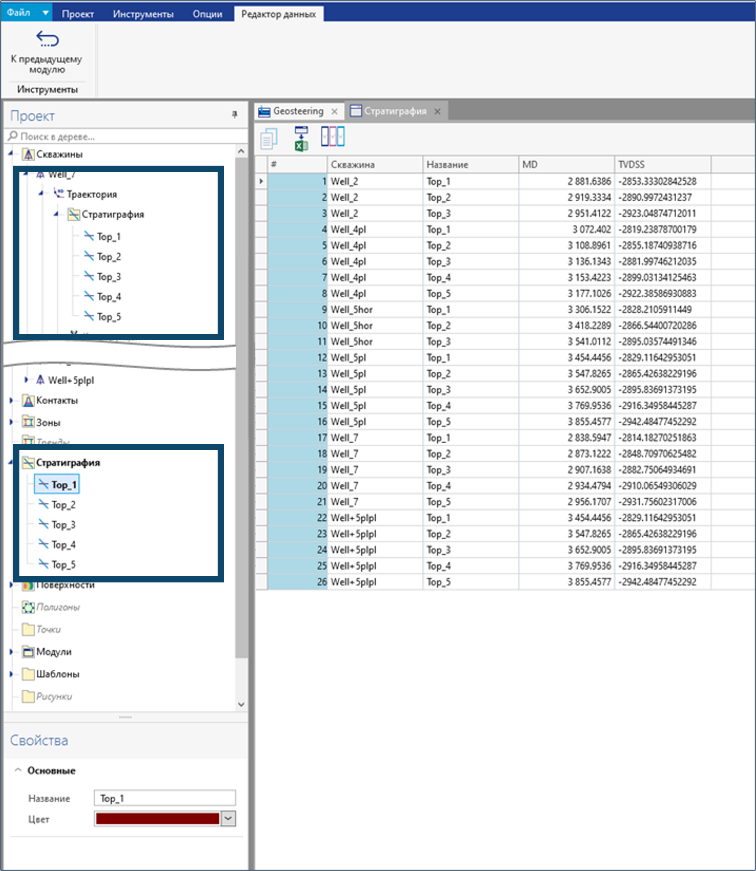Expand the Модули node
The height and width of the screenshot is (871, 756).
(x=11, y=652)
